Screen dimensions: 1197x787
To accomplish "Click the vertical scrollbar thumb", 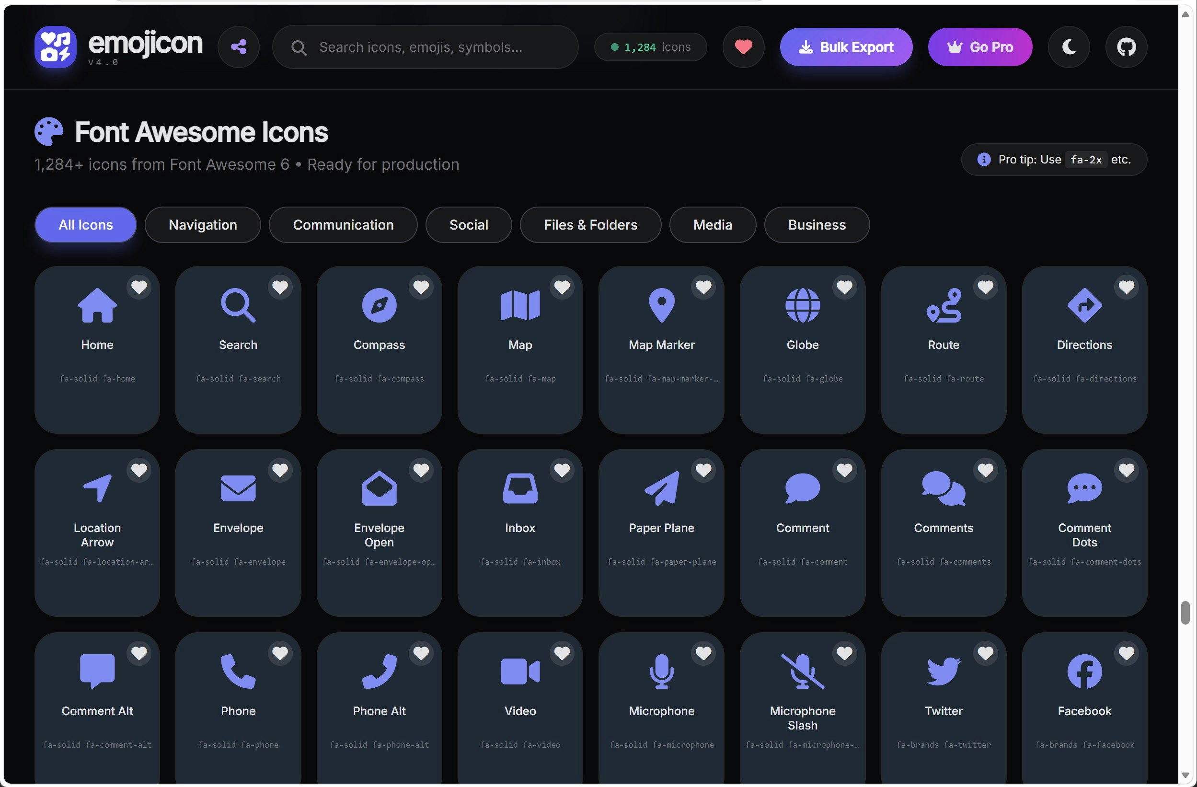I will tap(1185, 613).
